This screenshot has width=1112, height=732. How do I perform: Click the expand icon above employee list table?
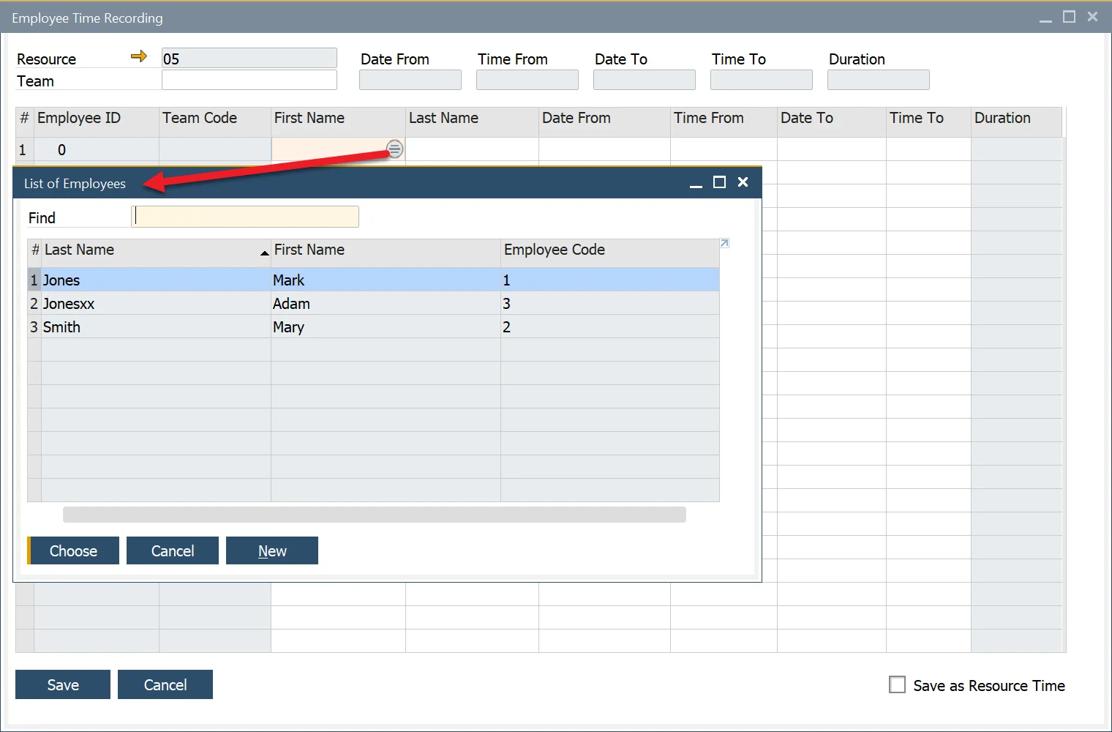pos(724,243)
